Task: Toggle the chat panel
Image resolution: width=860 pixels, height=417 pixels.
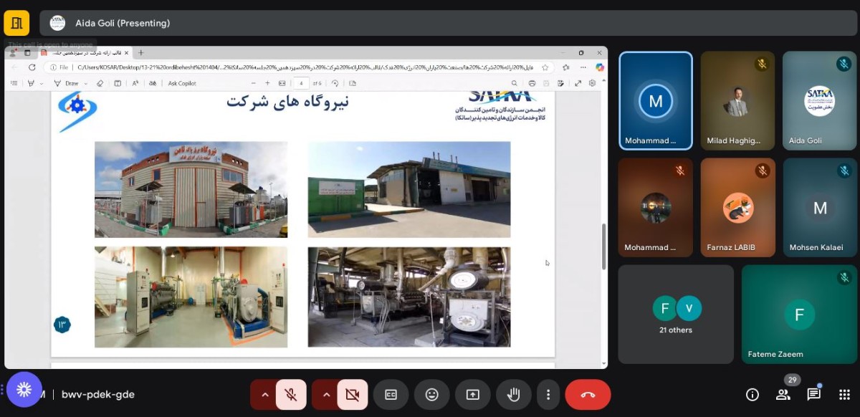Action: tap(813, 394)
